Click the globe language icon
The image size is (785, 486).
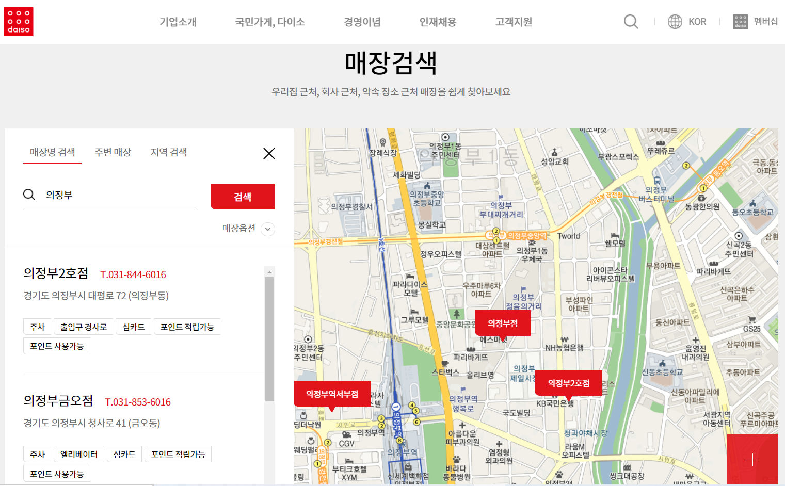tap(675, 22)
